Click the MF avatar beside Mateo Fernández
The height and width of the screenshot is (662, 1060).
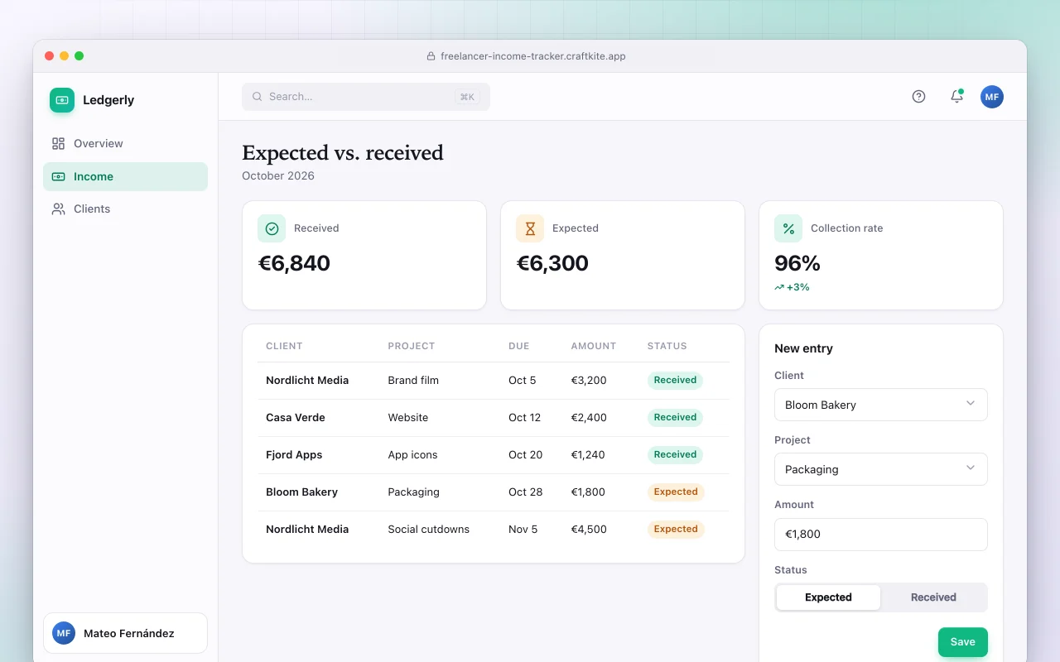(64, 633)
